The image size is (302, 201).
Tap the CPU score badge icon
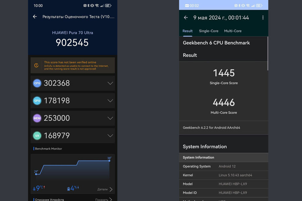tap(37, 83)
